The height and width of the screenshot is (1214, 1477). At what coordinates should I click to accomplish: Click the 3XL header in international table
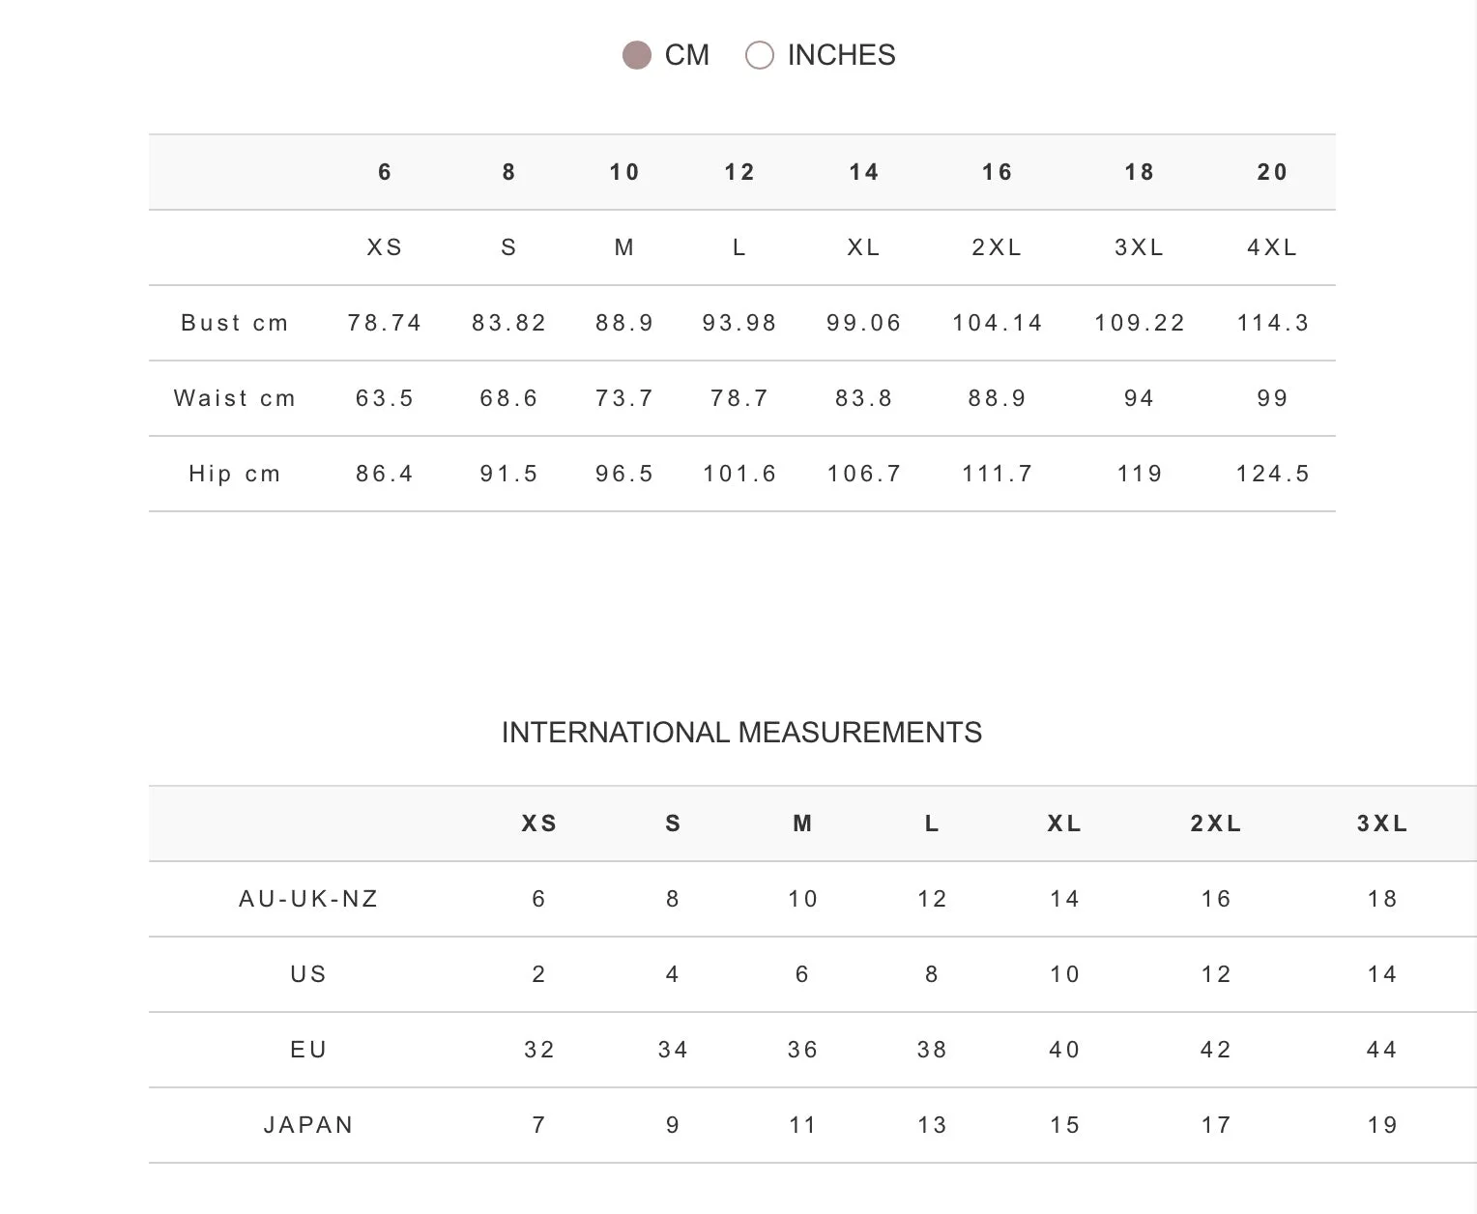1382,824
